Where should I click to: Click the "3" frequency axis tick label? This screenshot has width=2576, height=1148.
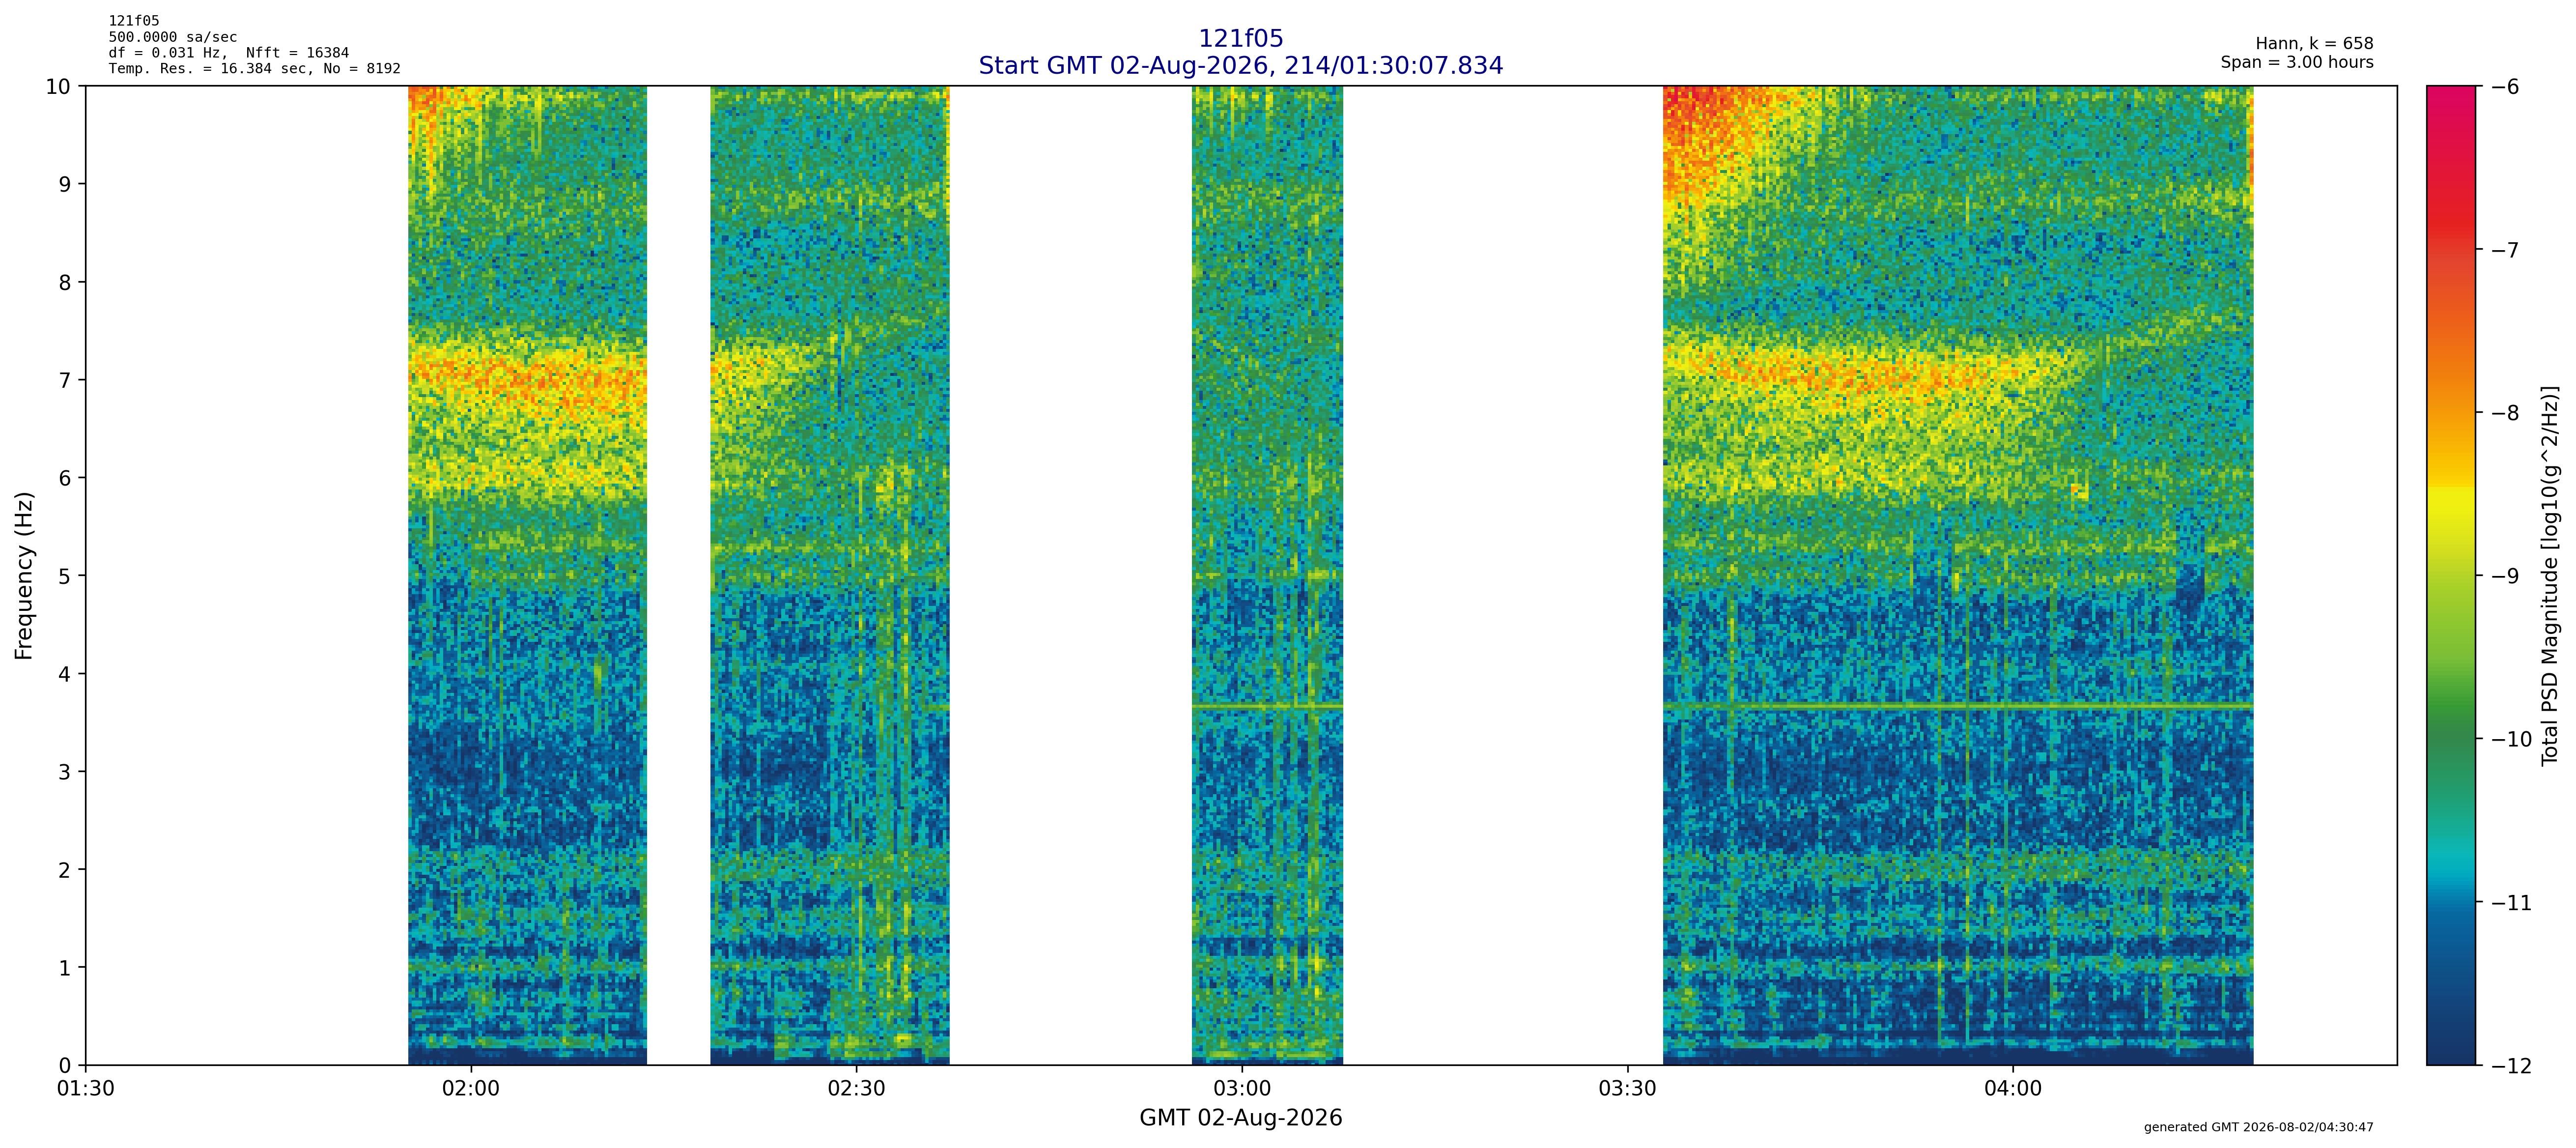tap(65, 772)
